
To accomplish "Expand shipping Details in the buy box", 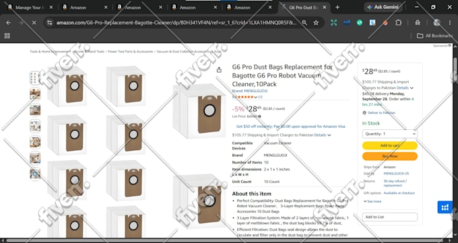I will point(405,88).
